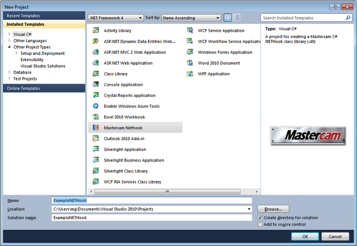
Task: Select the Crystal Reports application icon
Action: click(95, 95)
